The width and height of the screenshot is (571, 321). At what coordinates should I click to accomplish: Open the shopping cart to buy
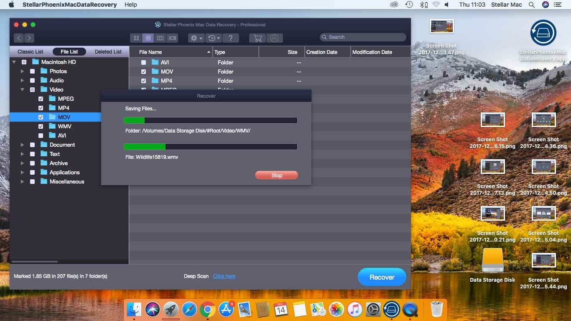(258, 38)
